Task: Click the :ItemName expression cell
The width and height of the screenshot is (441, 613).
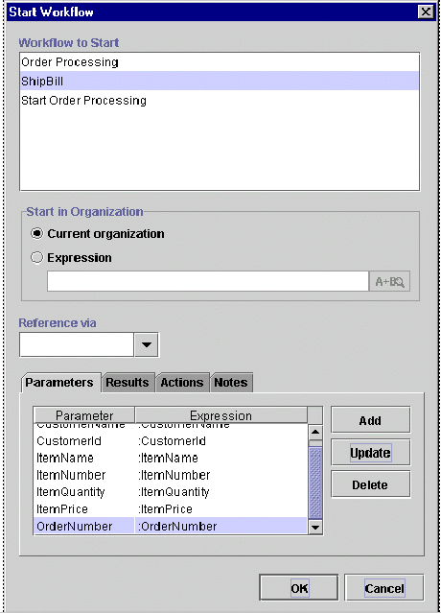Action: pos(221,458)
